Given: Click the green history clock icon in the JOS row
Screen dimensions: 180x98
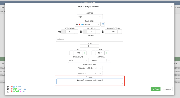Looking at the screenshot, I should point(16,91).
